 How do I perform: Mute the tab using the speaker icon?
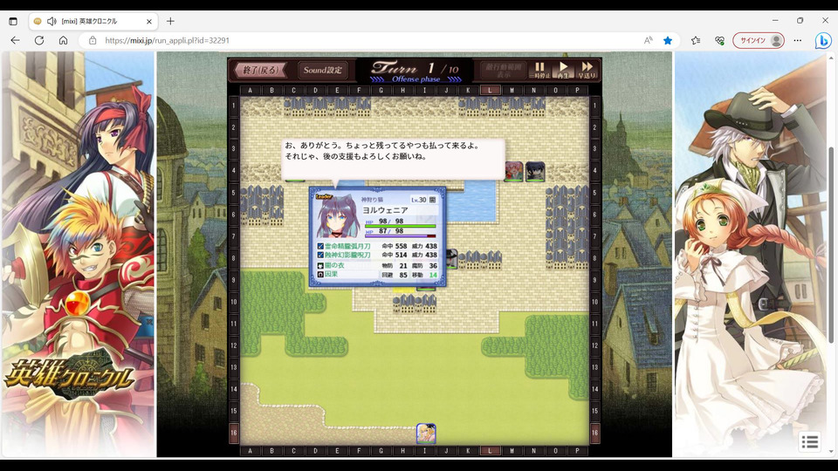[x=52, y=21]
